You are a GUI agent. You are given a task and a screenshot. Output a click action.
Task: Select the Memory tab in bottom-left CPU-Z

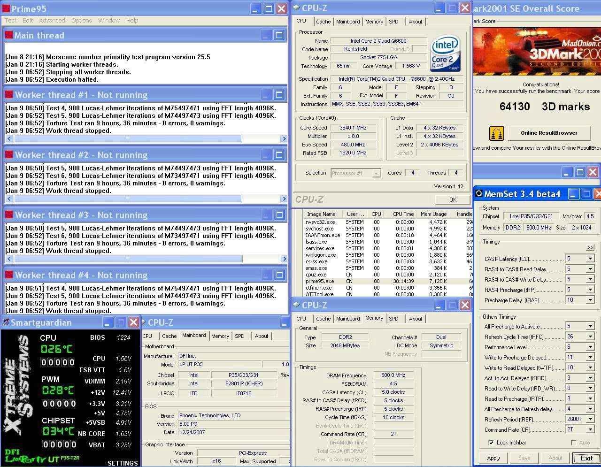(220, 336)
